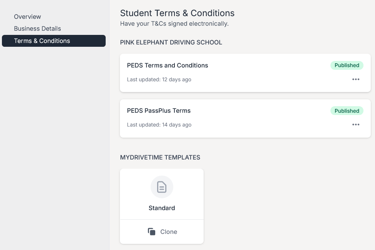Click the Pink Elephant Driving School heading

(171, 42)
